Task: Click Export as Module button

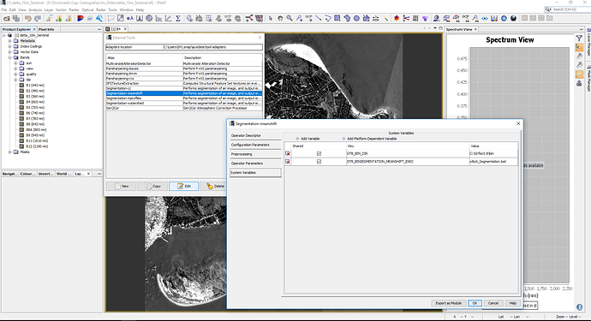Action: (x=449, y=303)
